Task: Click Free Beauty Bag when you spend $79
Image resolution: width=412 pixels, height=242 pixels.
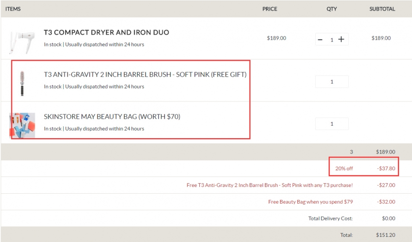Action: click(x=310, y=202)
